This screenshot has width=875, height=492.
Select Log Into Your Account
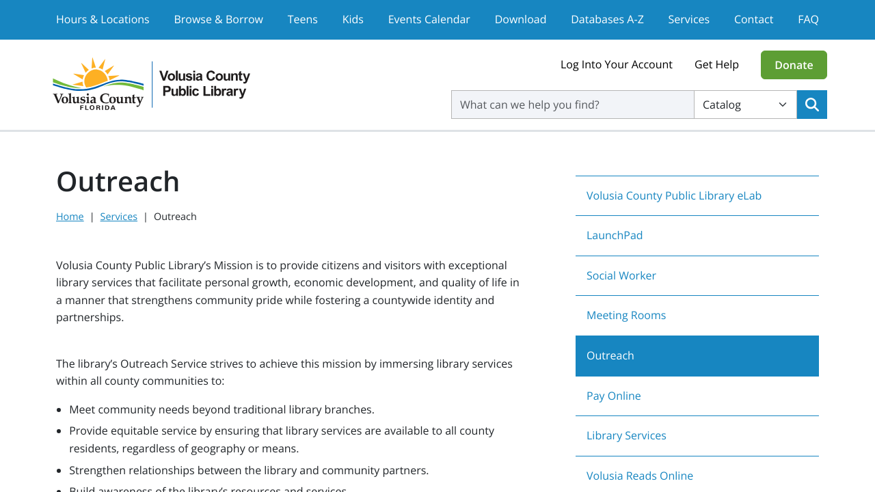(616, 64)
